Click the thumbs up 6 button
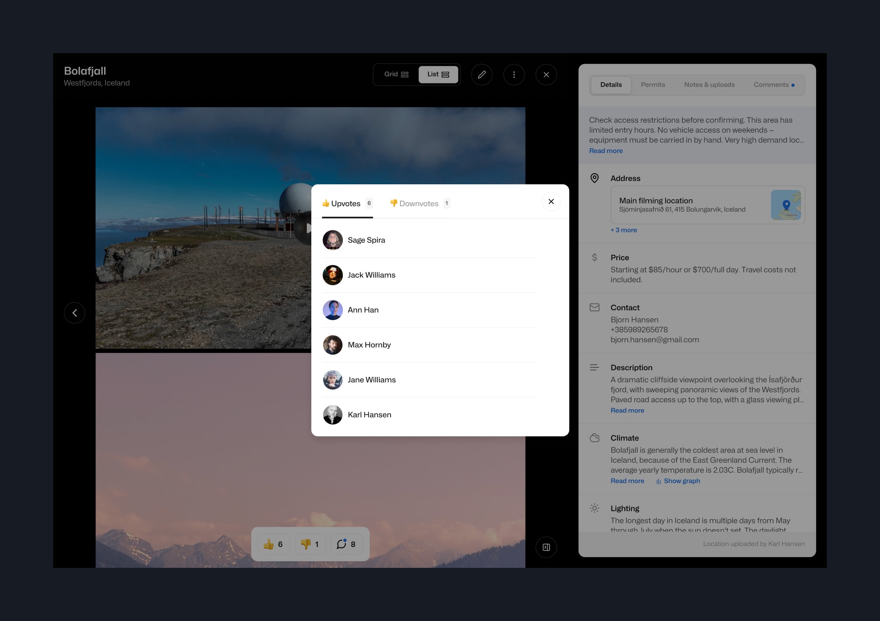 click(x=274, y=544)
